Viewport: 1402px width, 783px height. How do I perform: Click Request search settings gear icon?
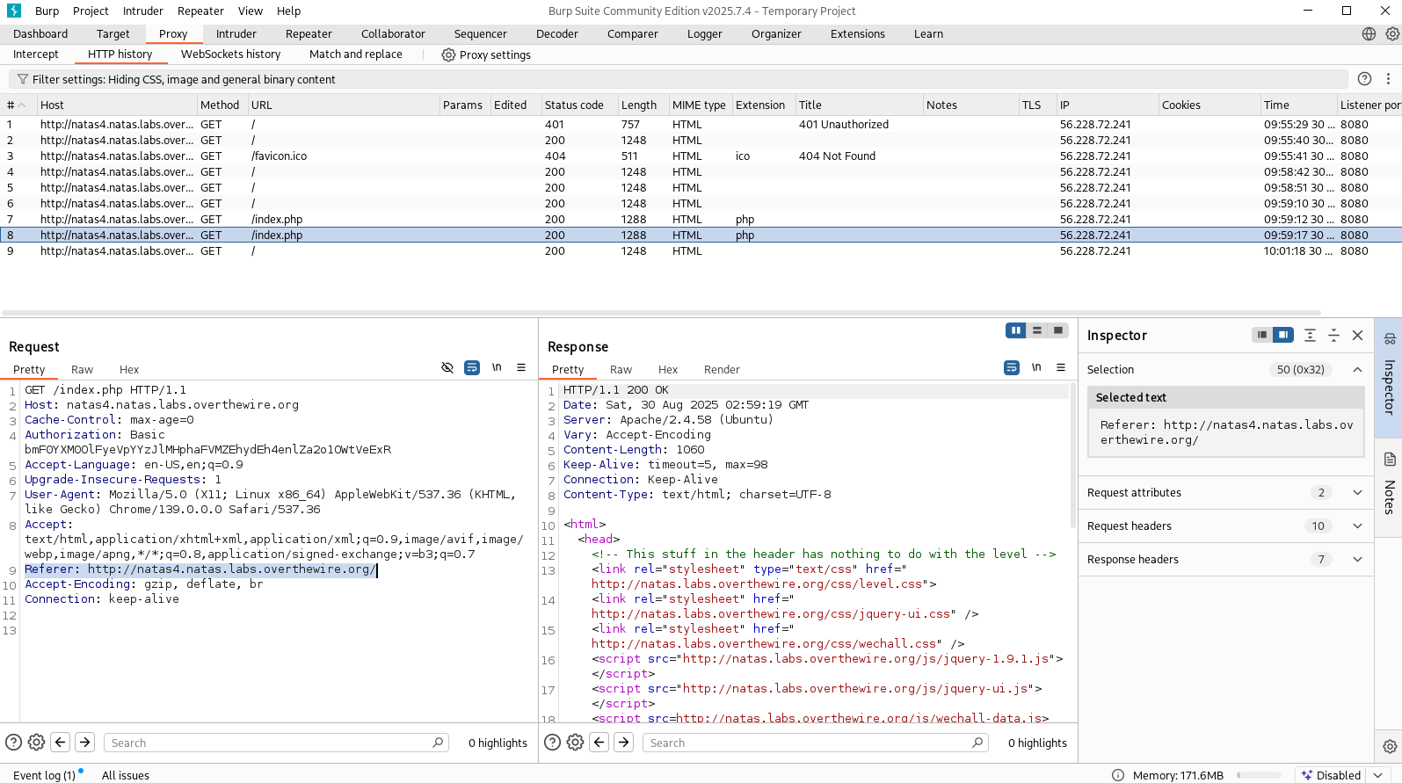(36, 743)
